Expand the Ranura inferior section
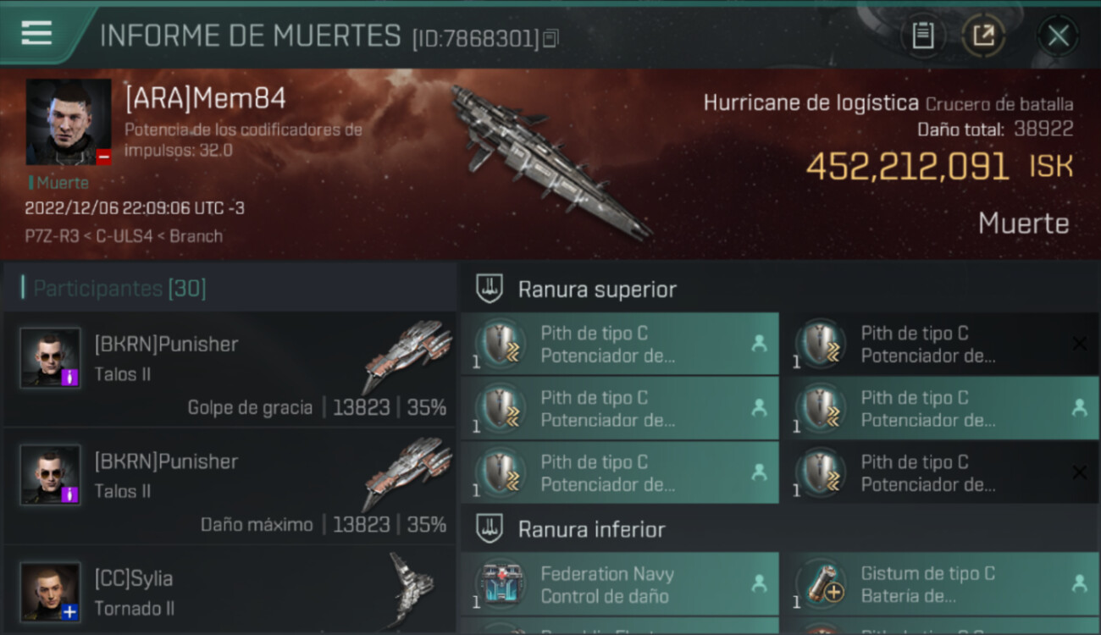This screenshot has width=1101, height=635. pyautogui.click(x=592, y=530)
